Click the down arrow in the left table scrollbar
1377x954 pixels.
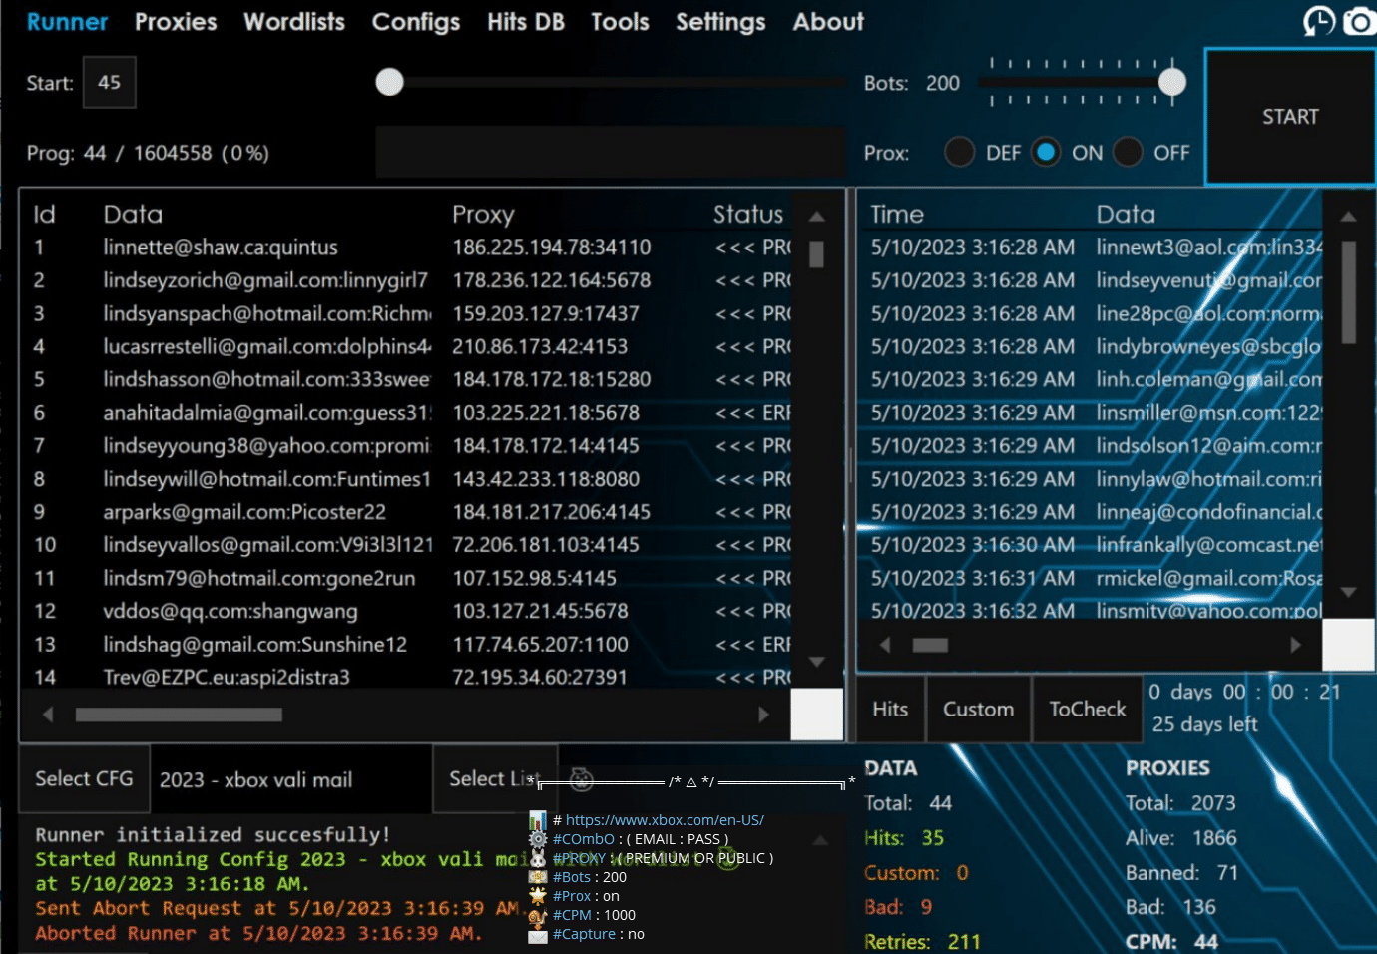tap(816, 662)
